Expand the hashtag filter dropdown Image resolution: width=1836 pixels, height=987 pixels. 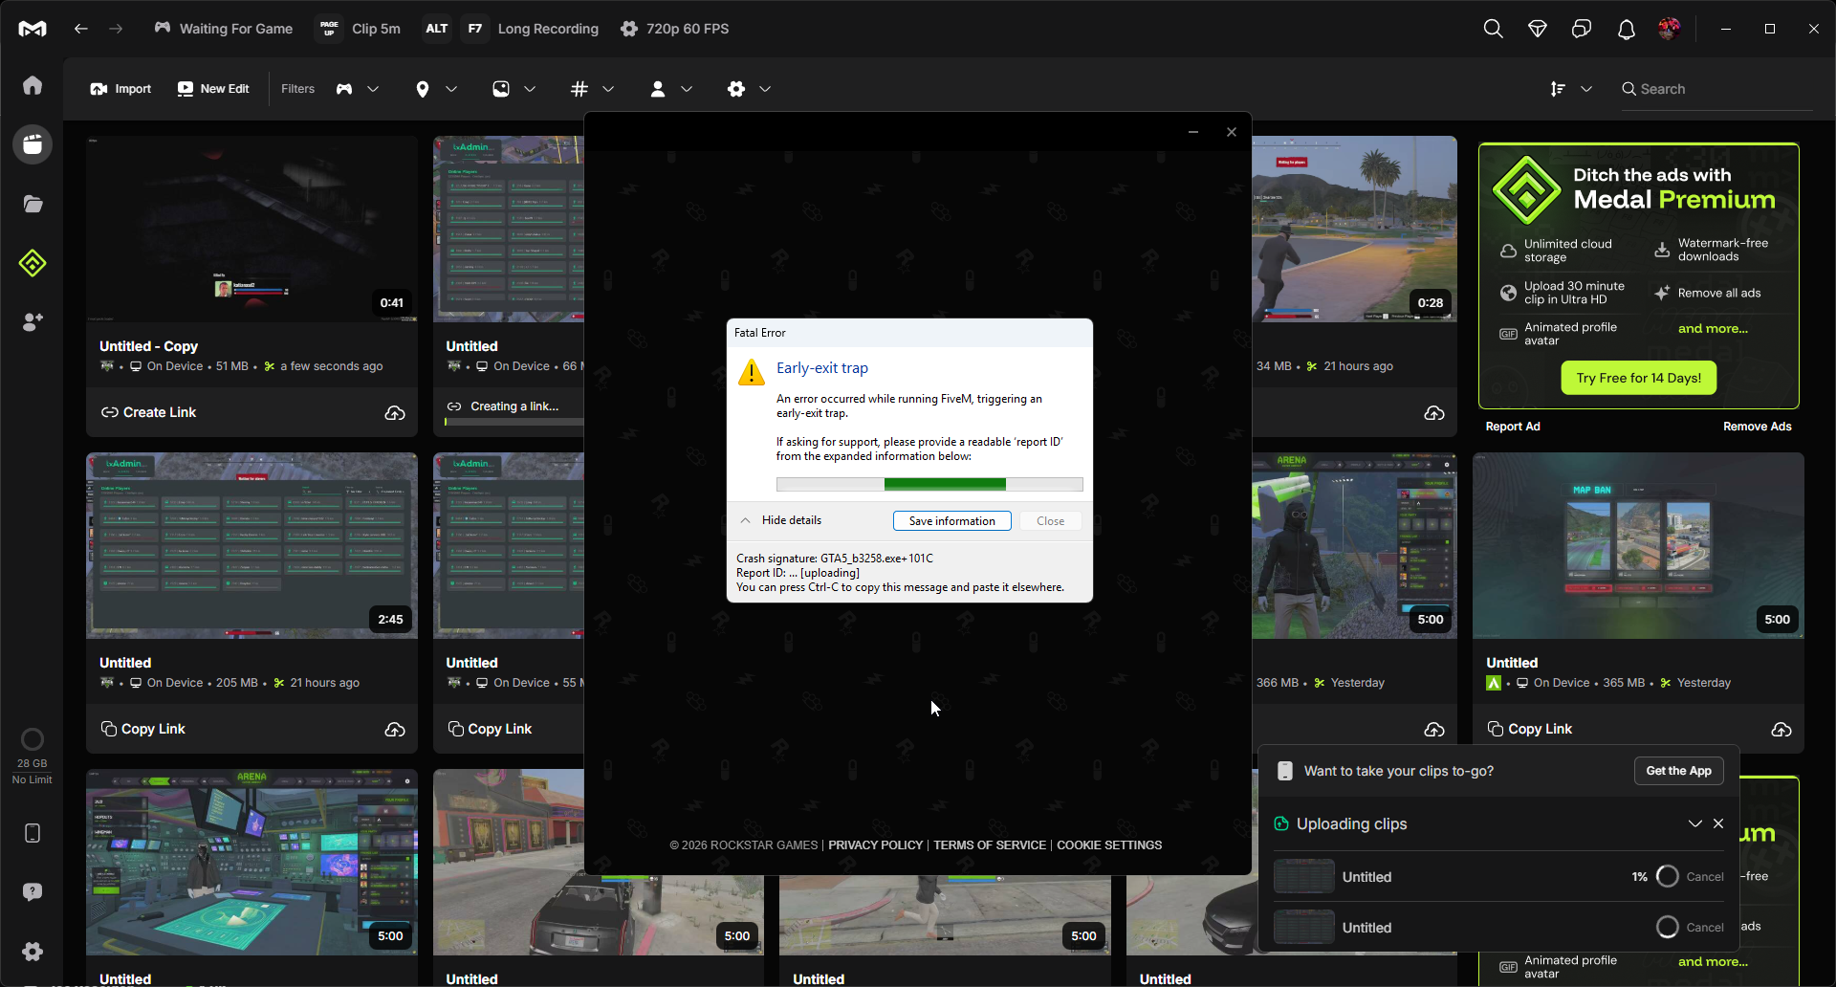pyautogui.click(x=593, y=89)
